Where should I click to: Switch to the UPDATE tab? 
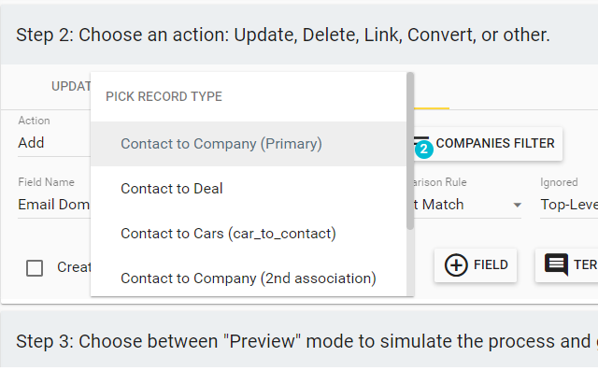71,87
